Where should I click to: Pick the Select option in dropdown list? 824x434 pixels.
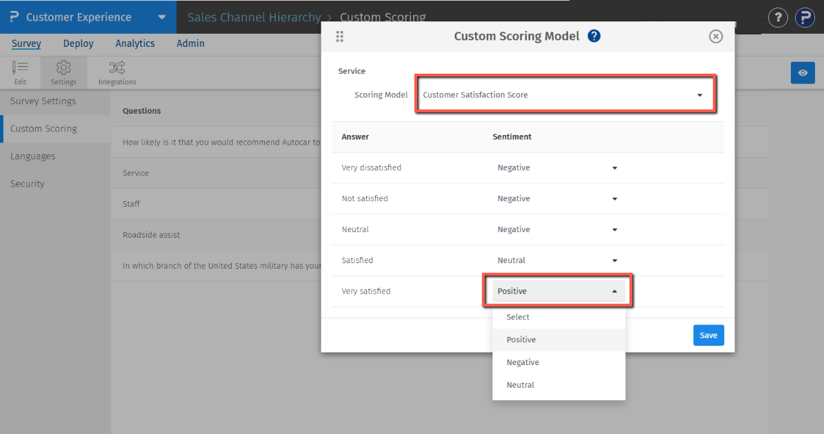tap(518, 318)
